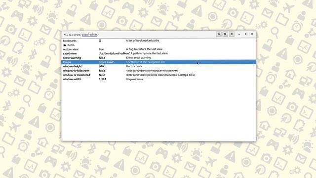This screenshot has width=316, height=178.
Task: Maximize the dconf-editor window
Action: click(245, 34)
